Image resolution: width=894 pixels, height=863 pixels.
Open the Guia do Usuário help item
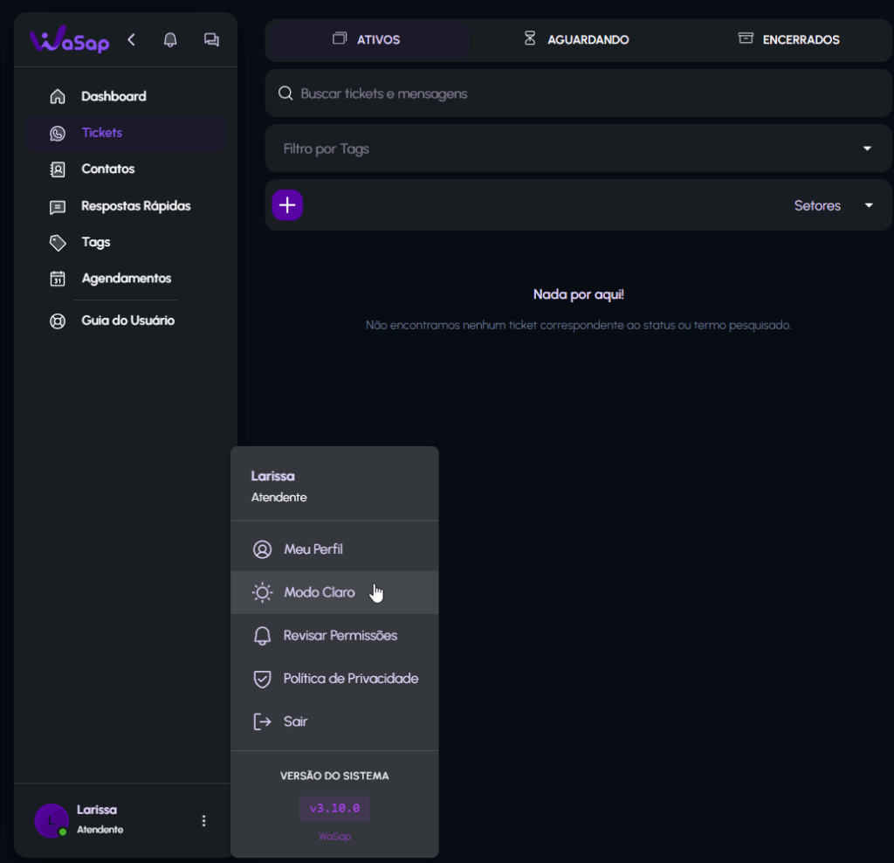coord(127,321)
